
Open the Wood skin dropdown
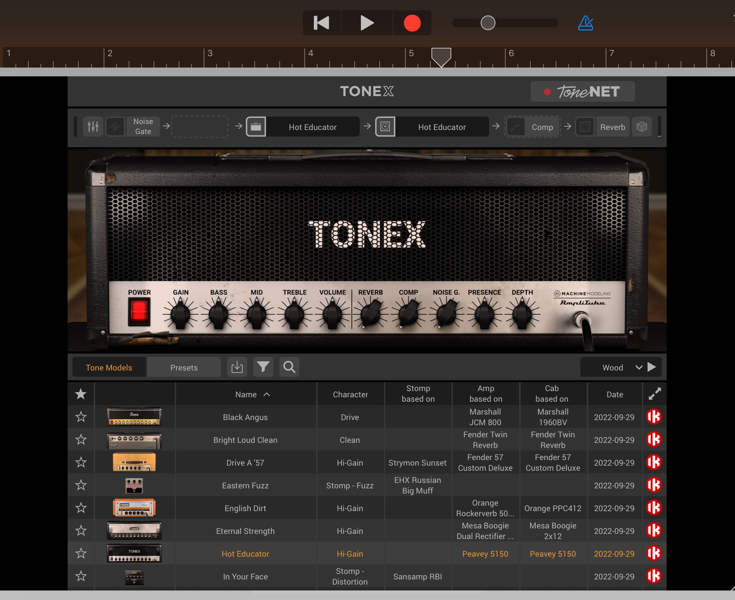(613, 367)
